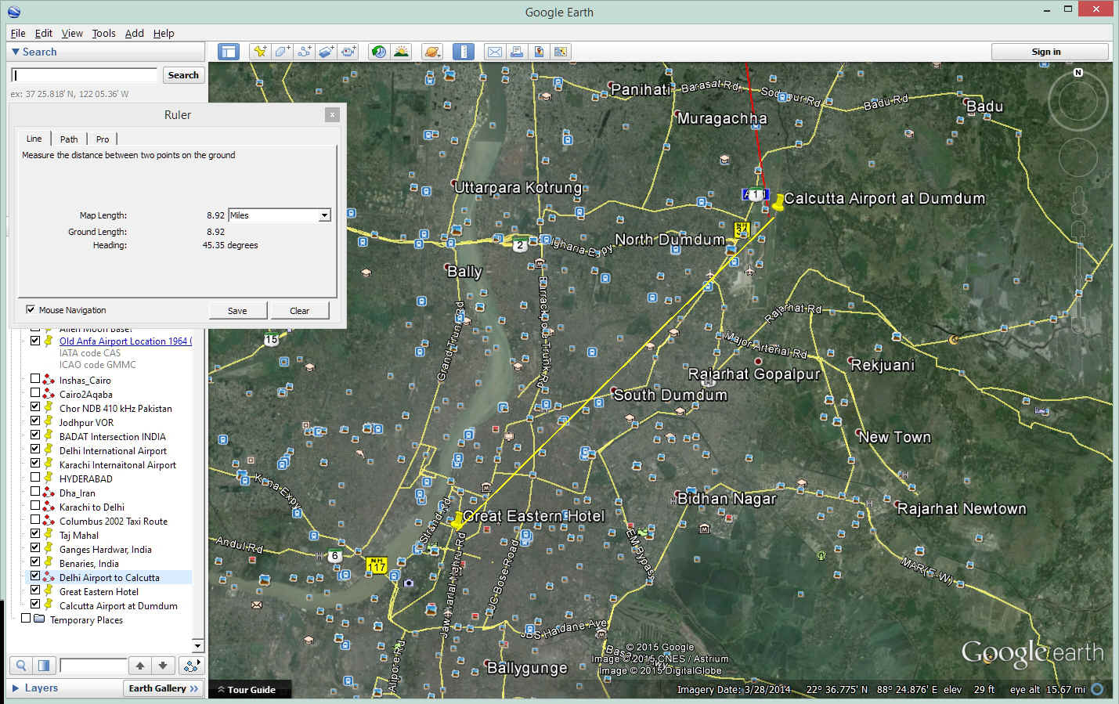This screenshot has width=1119, height=704.
Task: Open the Edit menu
Action: point(44,33)
